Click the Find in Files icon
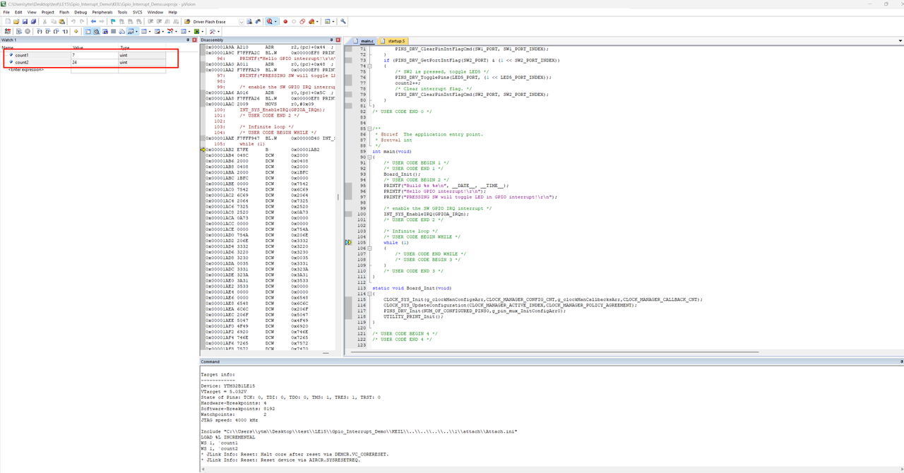The width and height of the screenshot is (904, 473). coord(188,21)
